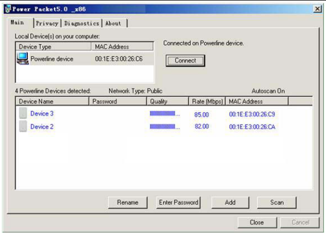
Task: Start a Scan for powerline devices
Action: tap(277, 202)
